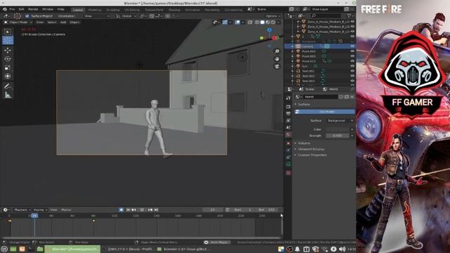The image size is (450, 253).
Task: Select the Select Box tool
Action: (x=8, y=32)
